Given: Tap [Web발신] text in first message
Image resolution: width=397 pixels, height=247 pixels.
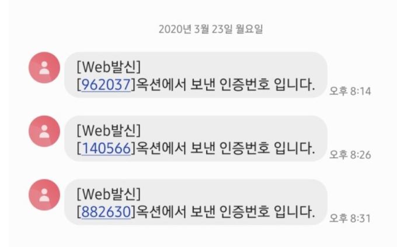Looking at the screenshot, I should point(109,67).
